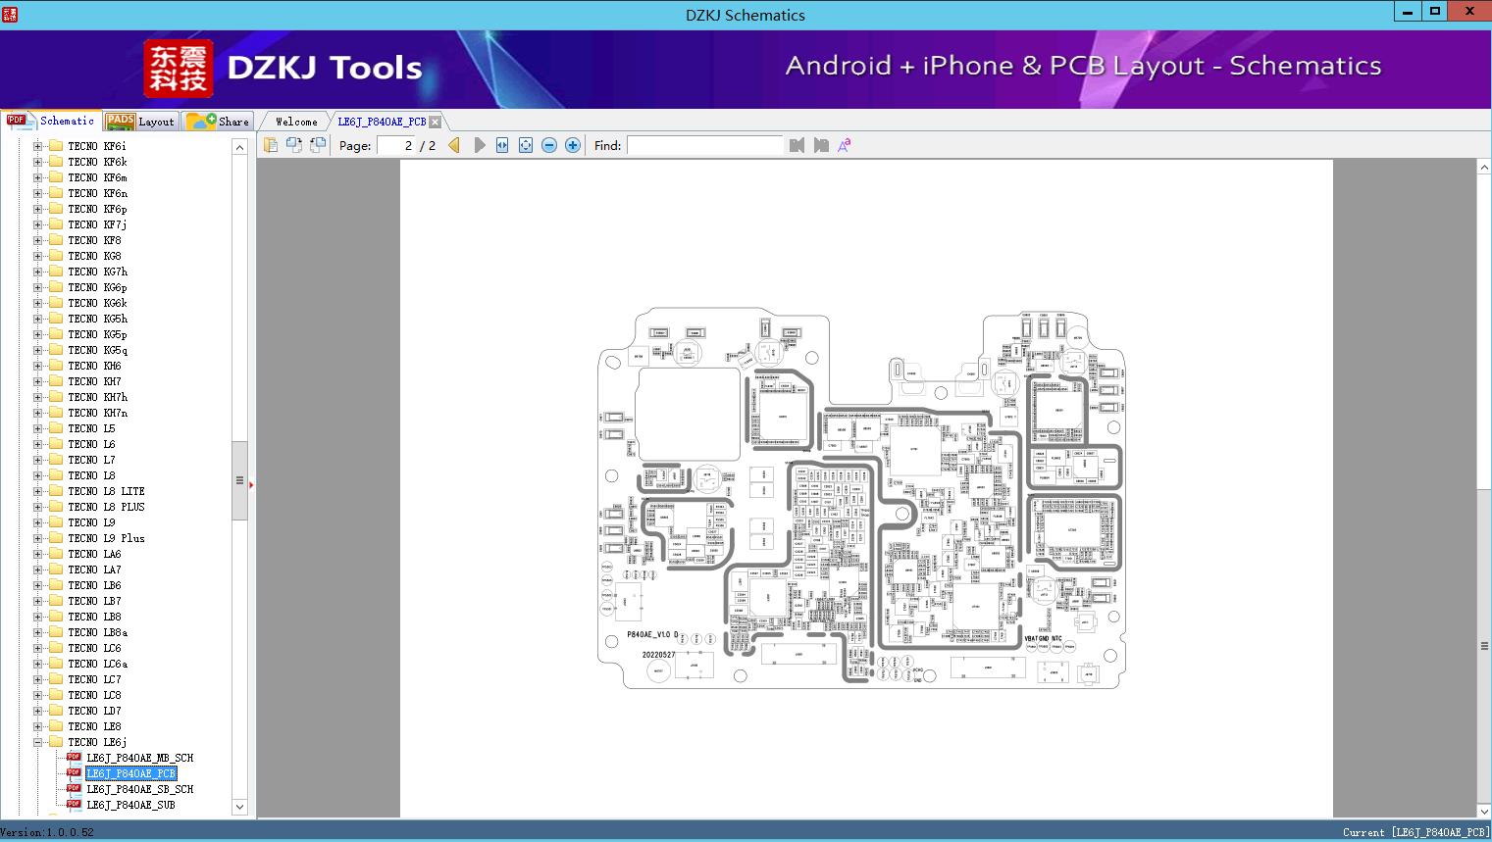Click the rotate clockwise icon
The image size is (1492, 842).
point(318,145)
